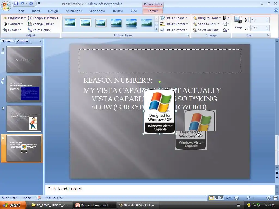Click the zoom in plus button
The image size is (279, 209).
click(x=268, y=198)
